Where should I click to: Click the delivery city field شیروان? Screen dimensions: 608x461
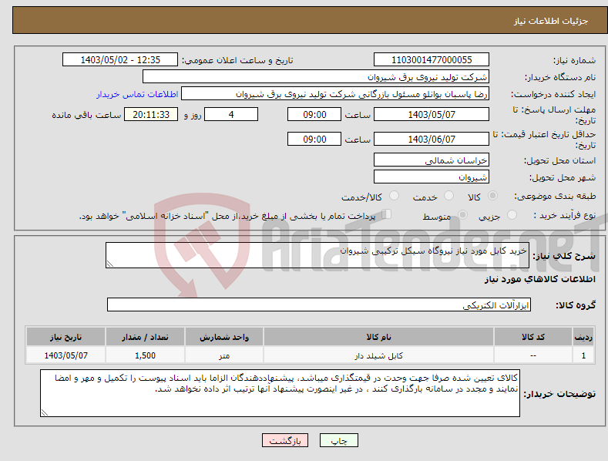[432, 177]
